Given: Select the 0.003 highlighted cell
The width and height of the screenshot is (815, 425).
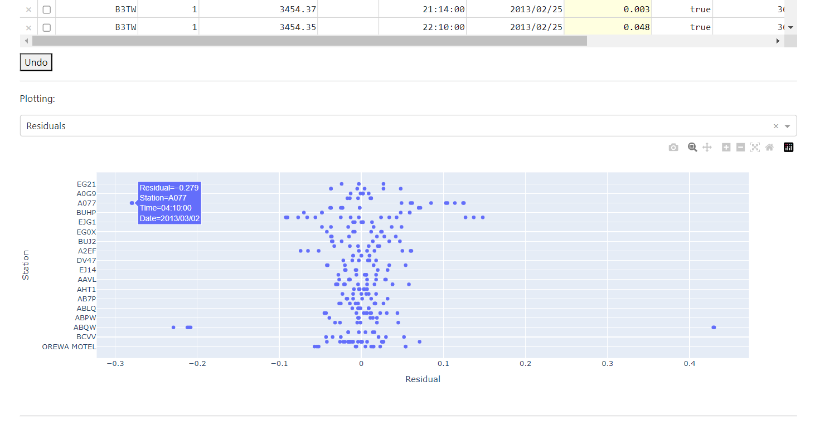Looking at the screenshot, I should 608,9.
